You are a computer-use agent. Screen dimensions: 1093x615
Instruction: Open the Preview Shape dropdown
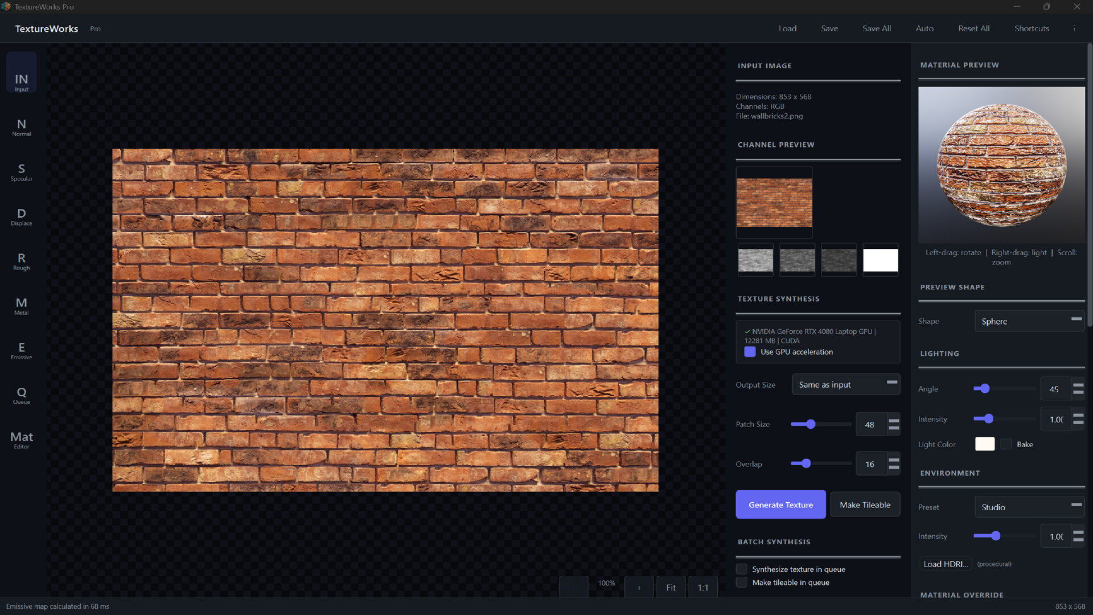coord(1029,321)
